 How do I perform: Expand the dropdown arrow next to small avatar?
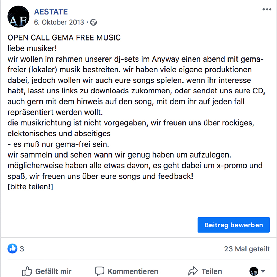pyautogui.click(x=263, y=271)
